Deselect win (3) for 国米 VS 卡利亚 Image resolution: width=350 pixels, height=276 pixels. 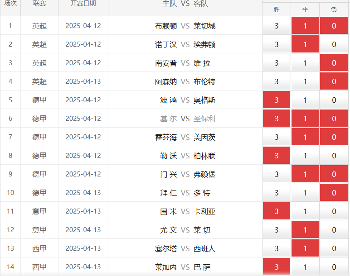pos(277,211)
